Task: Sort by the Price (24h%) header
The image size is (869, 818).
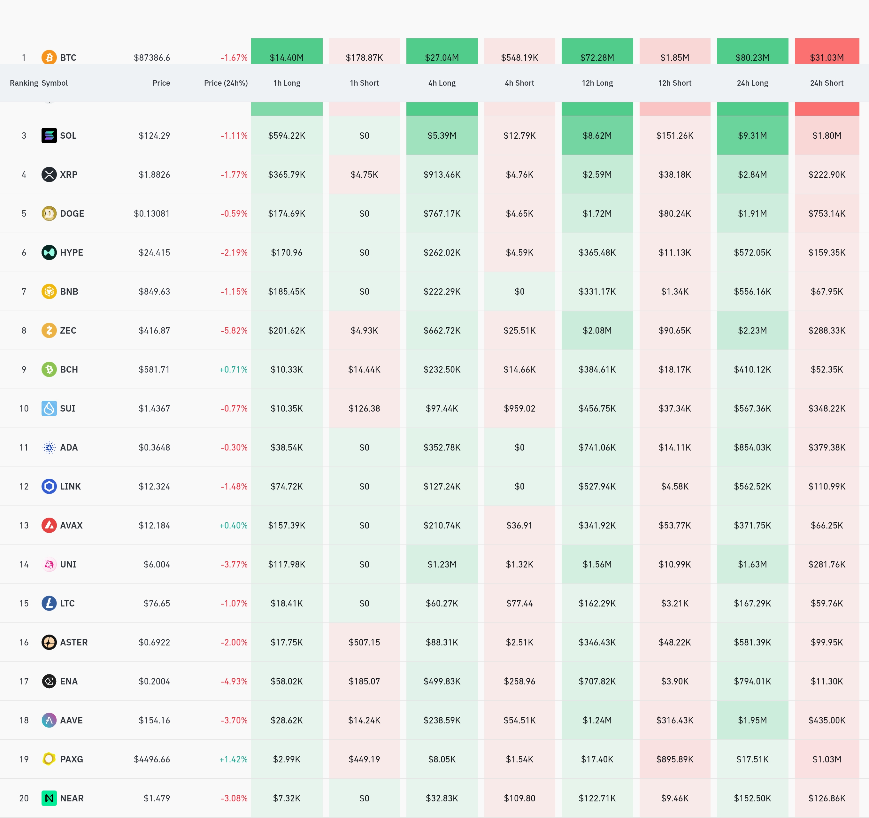Action: pyautogui.click(x=226, y=83)
